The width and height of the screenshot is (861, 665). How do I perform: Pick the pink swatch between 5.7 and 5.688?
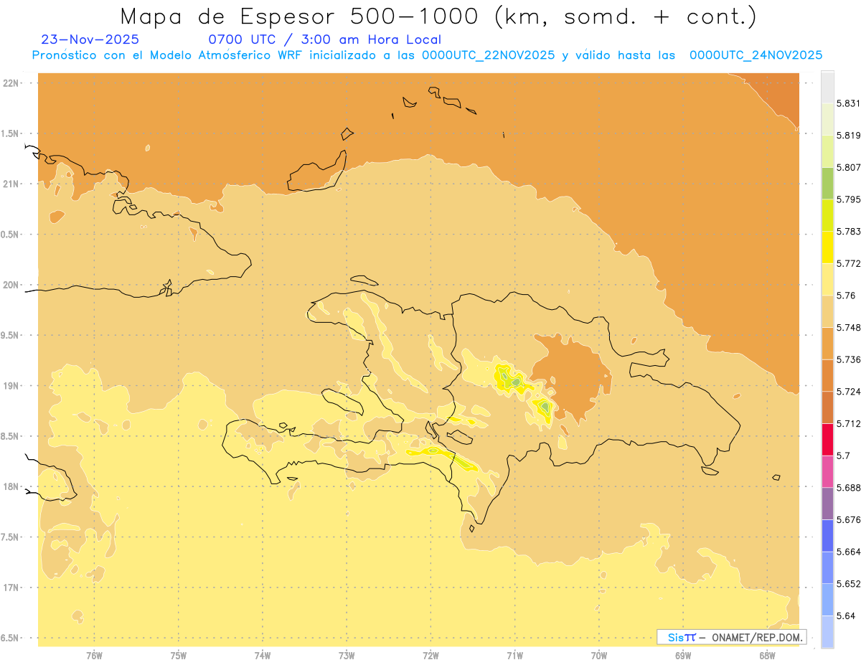[827, 471]
